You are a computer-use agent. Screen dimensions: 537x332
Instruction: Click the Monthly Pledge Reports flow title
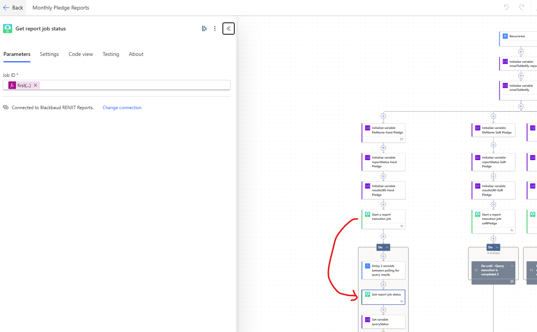(61, 8)
